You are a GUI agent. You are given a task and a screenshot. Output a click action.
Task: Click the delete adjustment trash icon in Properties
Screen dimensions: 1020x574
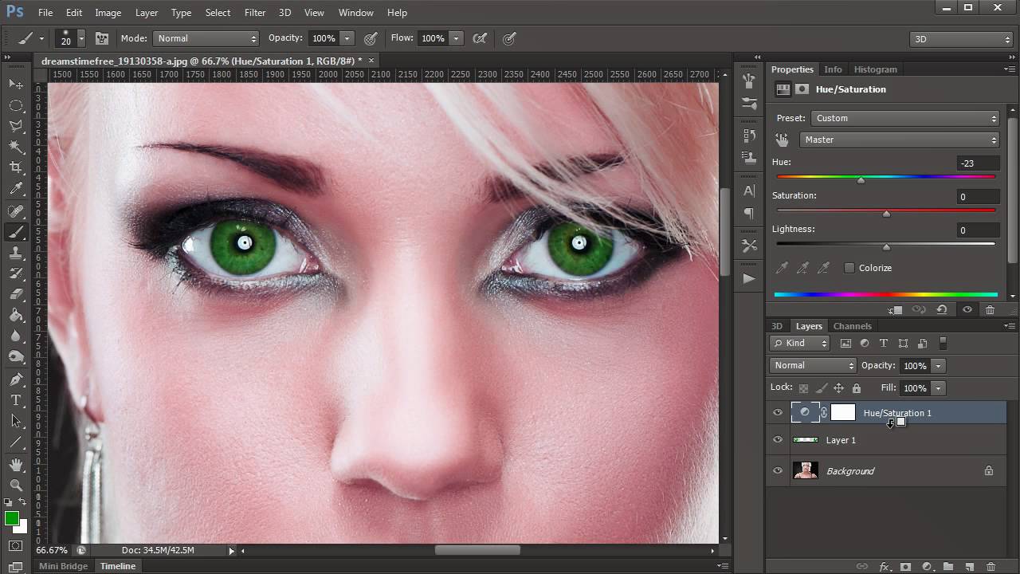click(x=990, y=310)
